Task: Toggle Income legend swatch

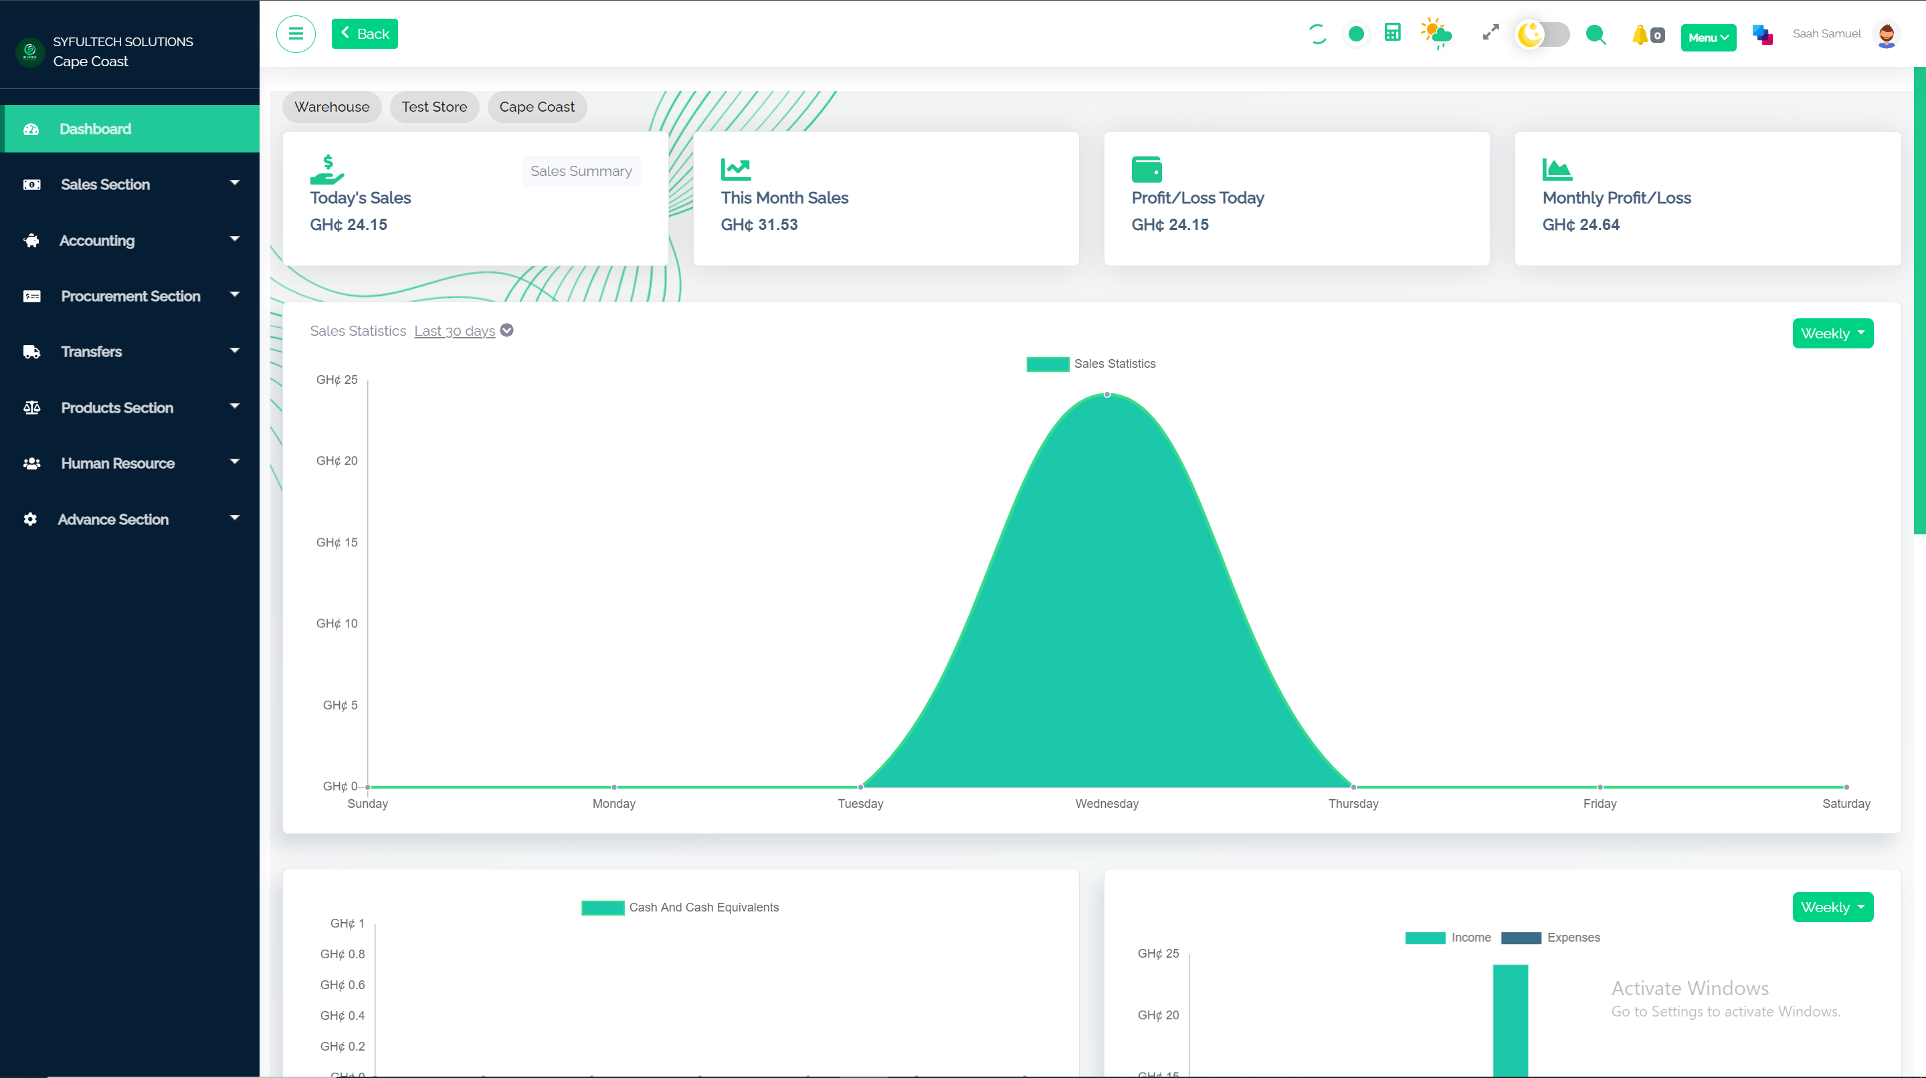Action: 1425,938
